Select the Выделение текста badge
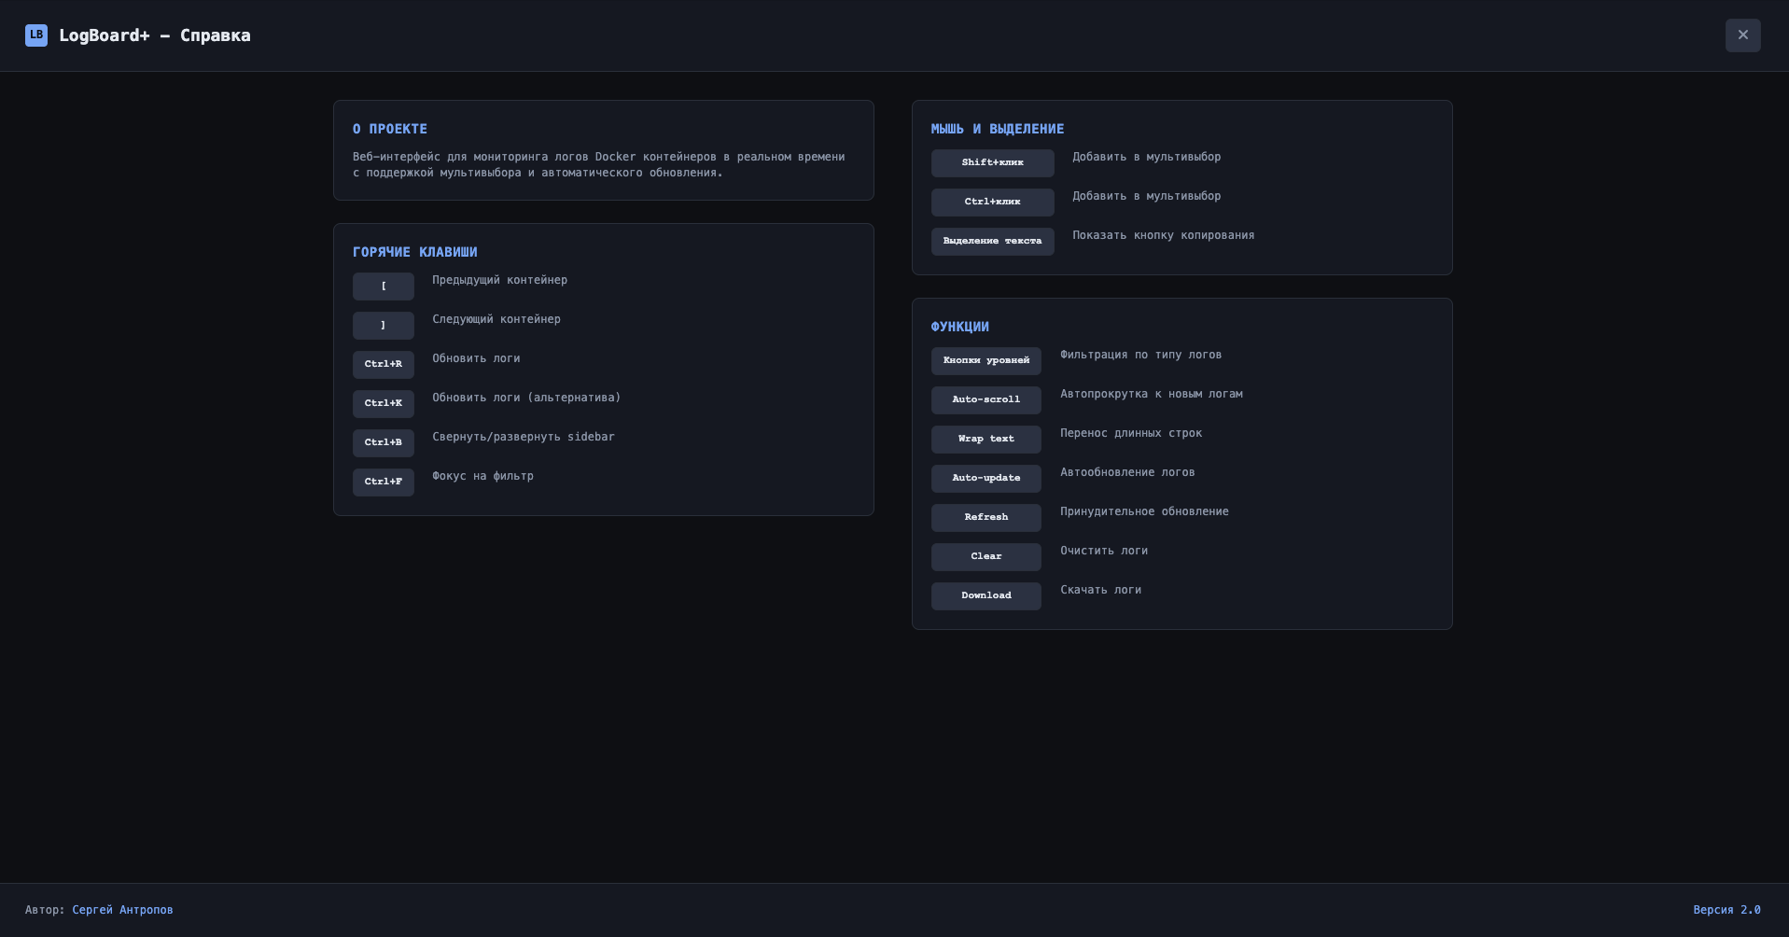Screen dimensions: 1789x937 992,242
